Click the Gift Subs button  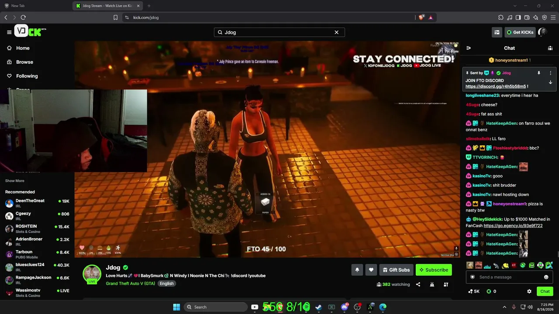[x=396, y=270]
